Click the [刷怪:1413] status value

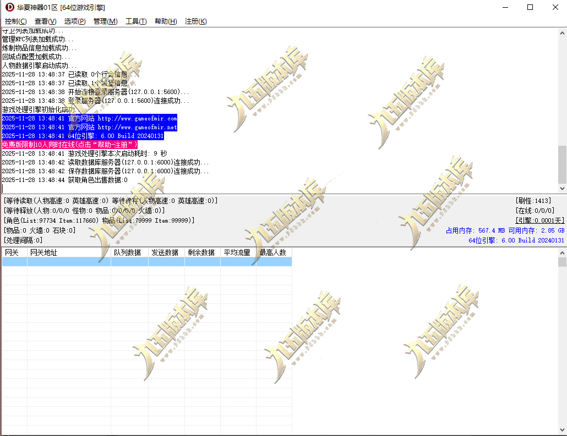[533, 201]
